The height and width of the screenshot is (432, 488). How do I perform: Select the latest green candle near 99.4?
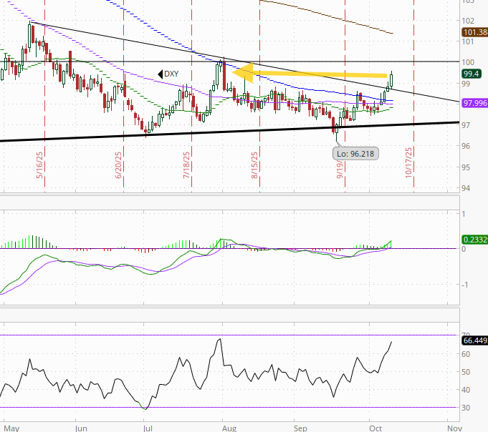pyautogui.click(x=391, y=80)
